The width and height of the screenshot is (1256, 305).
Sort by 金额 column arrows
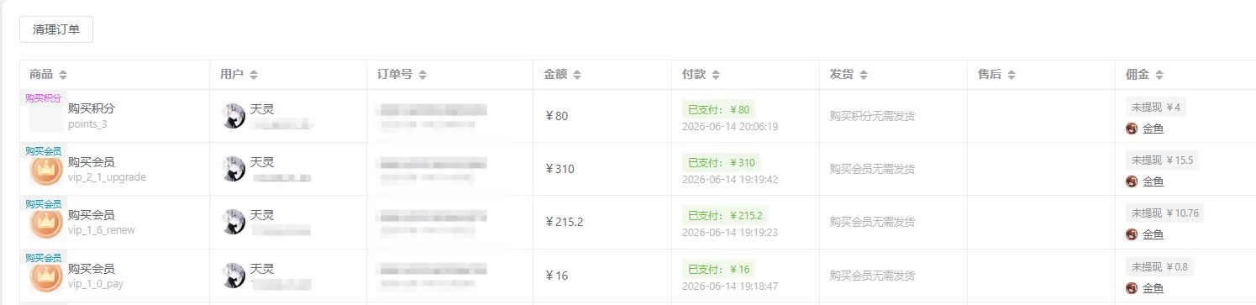point(578,75)
